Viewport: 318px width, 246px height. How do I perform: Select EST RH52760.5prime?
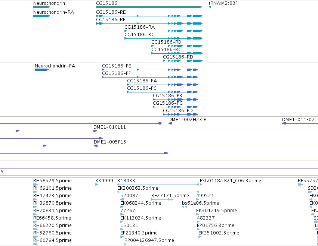(52, 233)
